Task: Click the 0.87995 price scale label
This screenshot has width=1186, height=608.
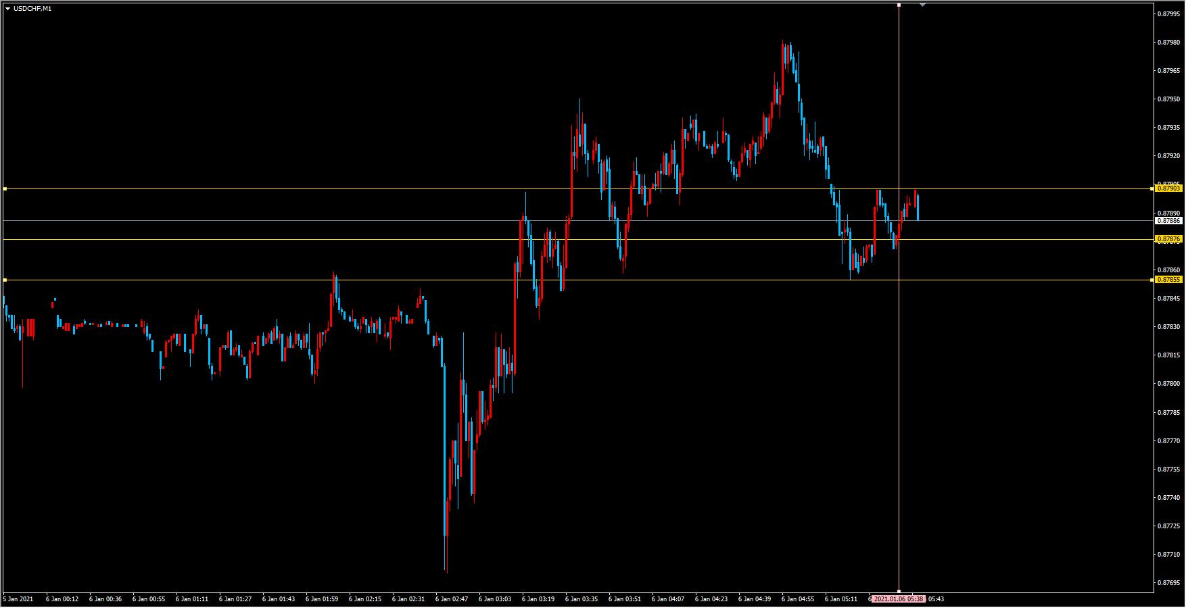Action: pyautogui.click(x=1169, y=14)
